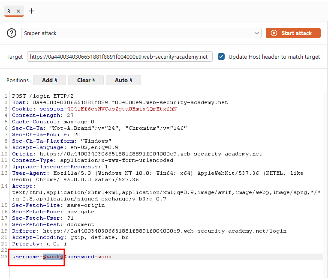Toggle Update Host header to match target checkbox
Image resolution: width=328 pixels, height=278 pixels.
tap(221, 57)
